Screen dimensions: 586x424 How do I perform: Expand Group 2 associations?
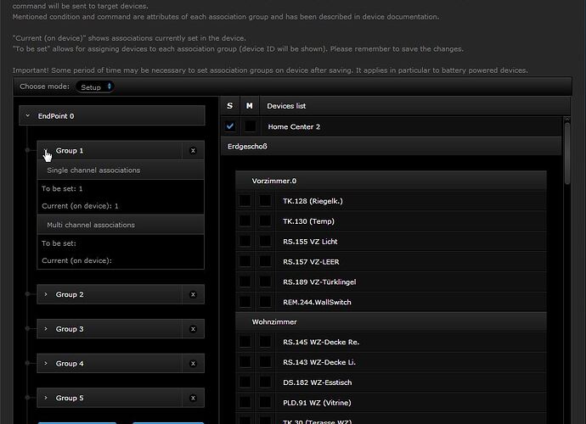46,294
